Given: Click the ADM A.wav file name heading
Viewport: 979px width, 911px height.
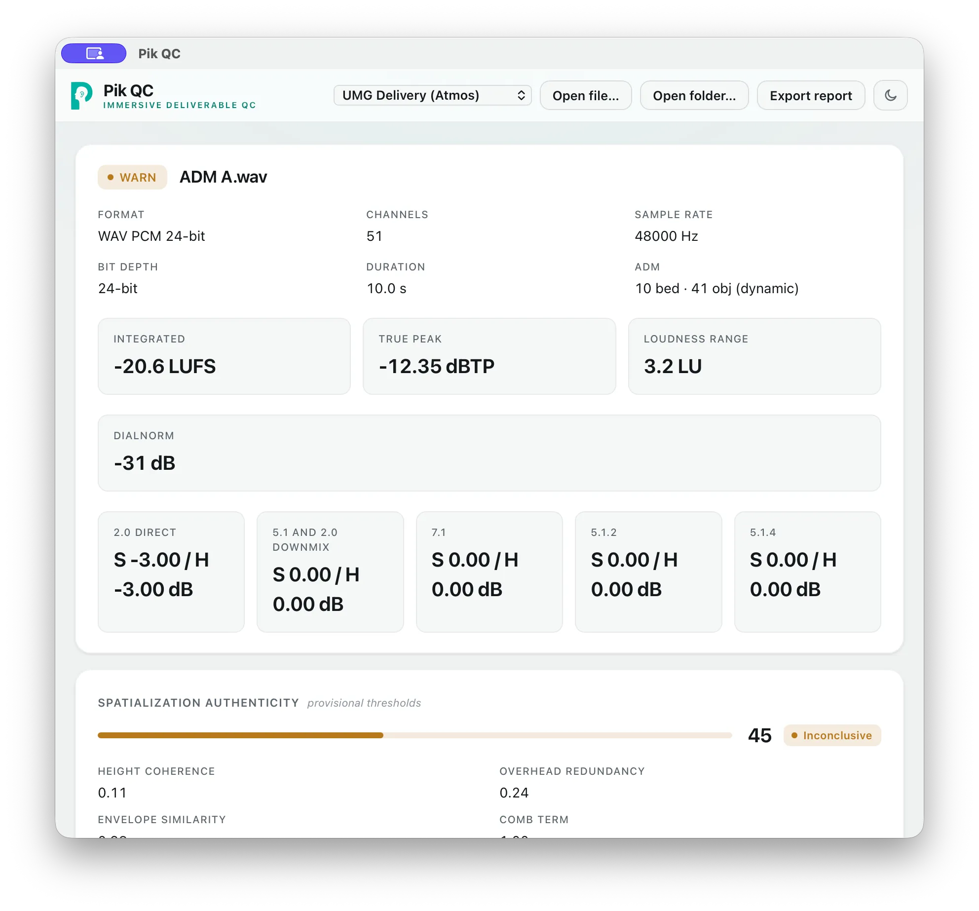Looking at the screenshot, I should click(x=223, y=177).
